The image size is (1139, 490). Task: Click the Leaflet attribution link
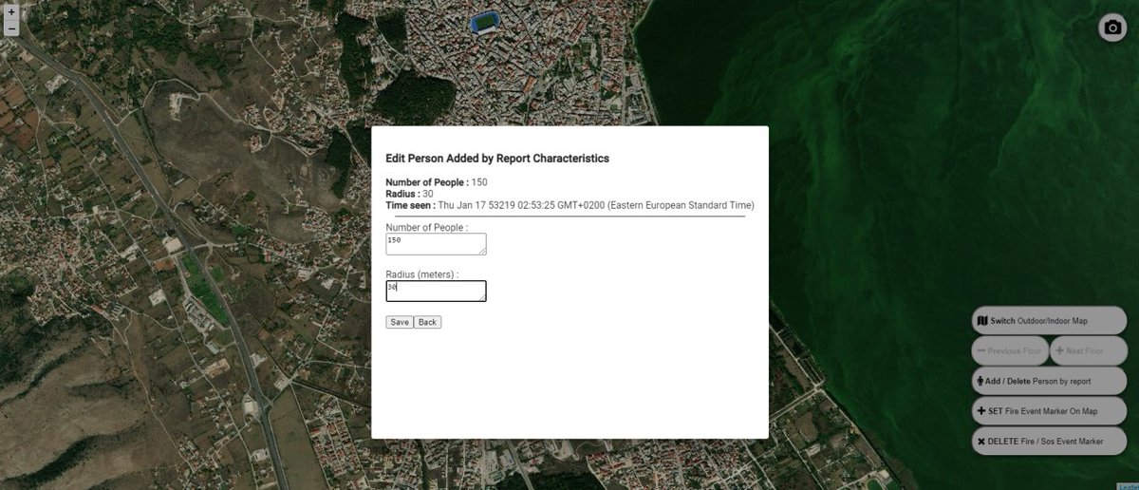pyautogui.click(x=1129, y=485)
